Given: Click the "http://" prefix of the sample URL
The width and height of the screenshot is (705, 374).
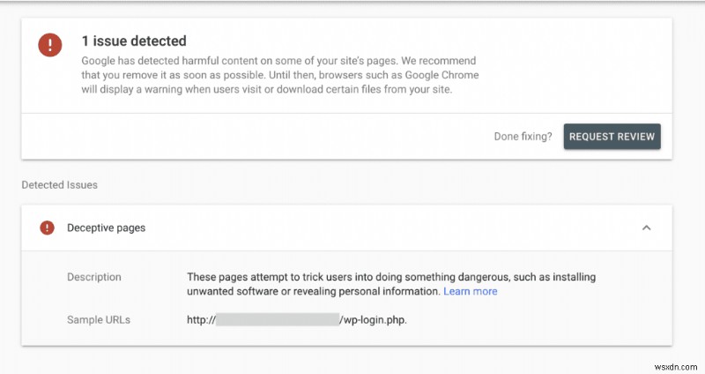Looking at the screenshot, I should click(x=201, y=319).
